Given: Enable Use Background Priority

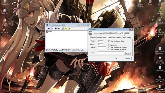Looking at the screenshot, I should (x=109, y=47).
